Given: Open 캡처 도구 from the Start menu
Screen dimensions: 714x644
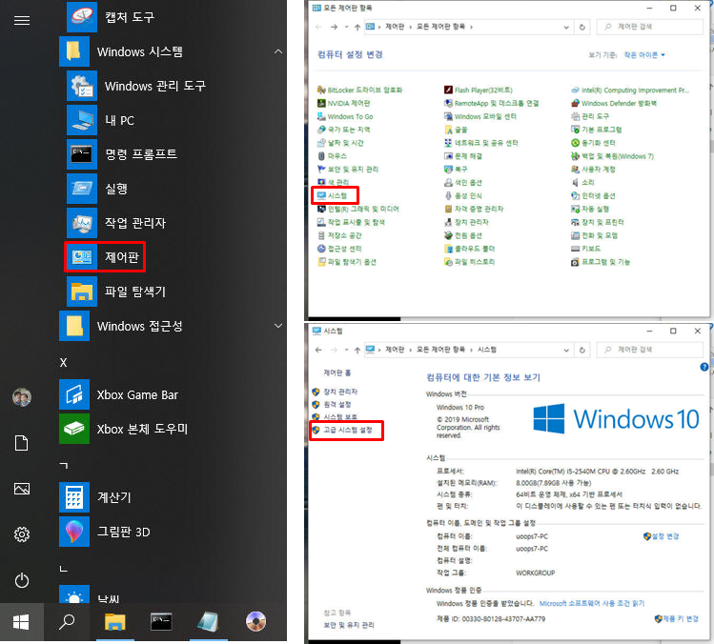Looking at the screenshot, I should (112, 17).
